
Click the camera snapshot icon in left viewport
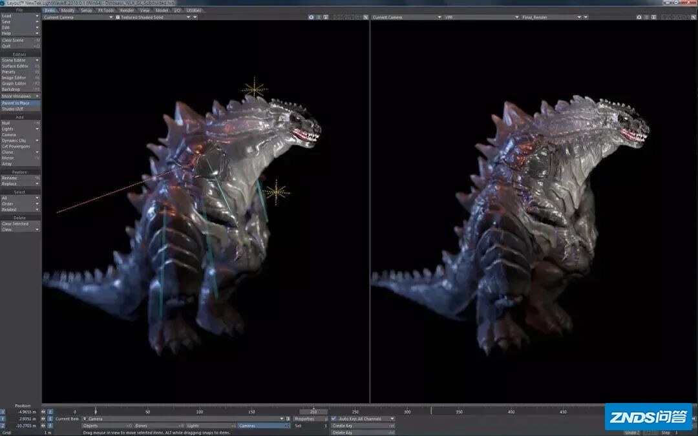click(311, 17)
